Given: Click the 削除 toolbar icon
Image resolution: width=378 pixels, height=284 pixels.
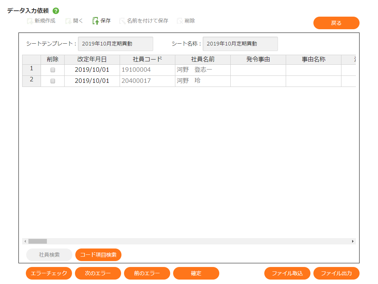Looking at the screenshot, I should (180, 21).
